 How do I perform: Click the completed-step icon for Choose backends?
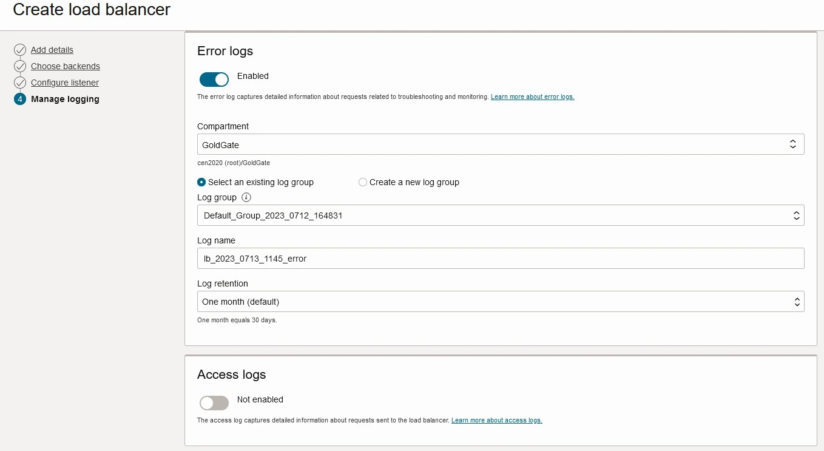20,66
